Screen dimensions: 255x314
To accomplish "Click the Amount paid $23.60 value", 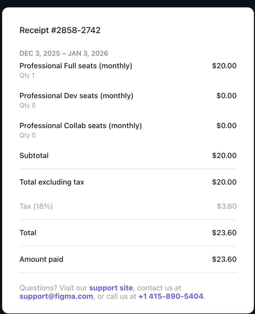I will point(224,259).
